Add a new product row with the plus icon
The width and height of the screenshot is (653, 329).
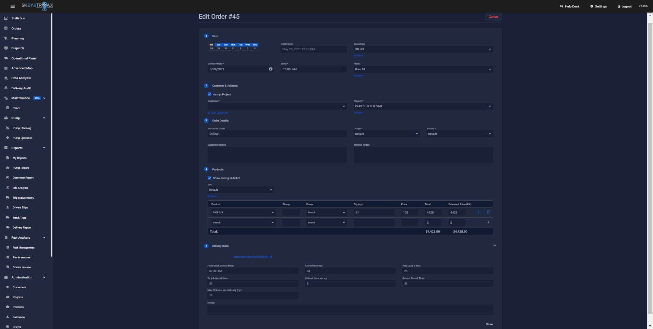[488, 222]
